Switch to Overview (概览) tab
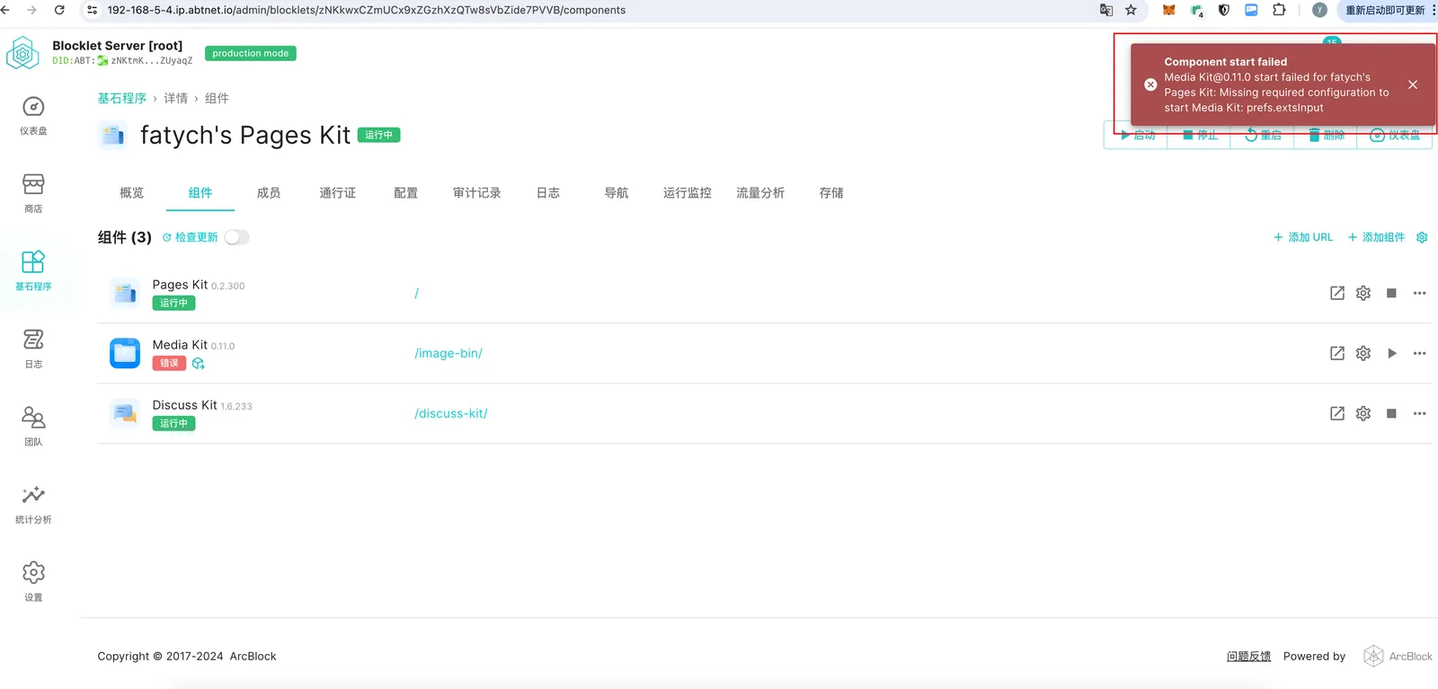The height and width of the screenshot is (689, 1438). click(131, 193)
